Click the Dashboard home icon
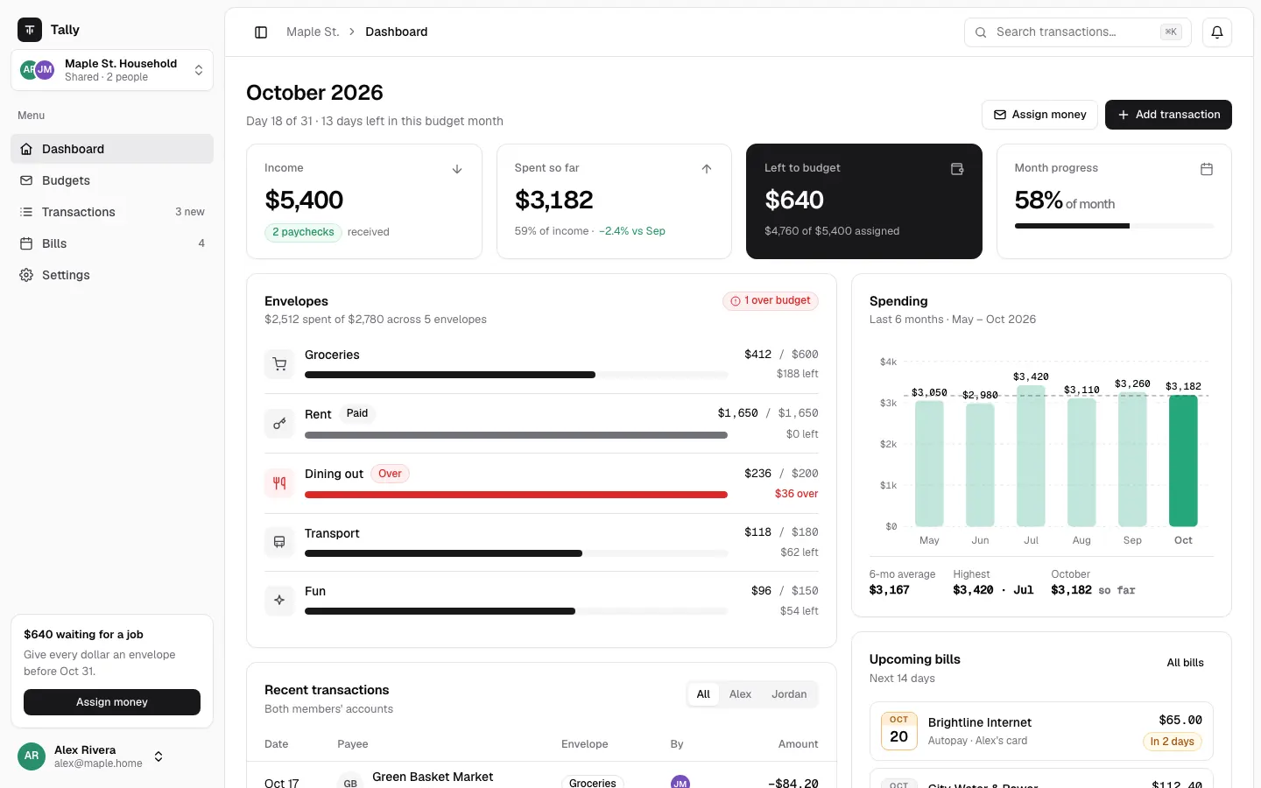The image size is (1261, 788). pyautogui.click(x=26, y=149)
